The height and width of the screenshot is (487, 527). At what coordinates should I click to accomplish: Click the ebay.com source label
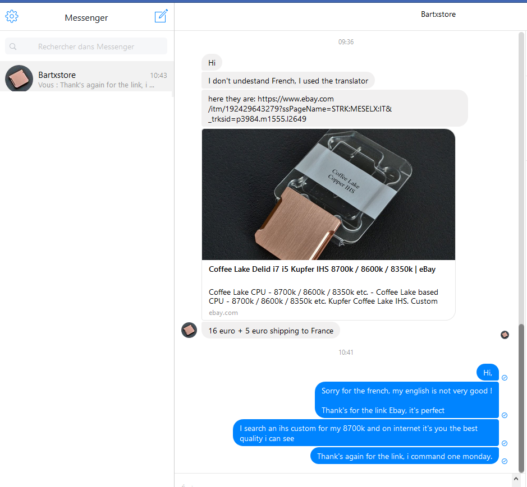(223, 313)
